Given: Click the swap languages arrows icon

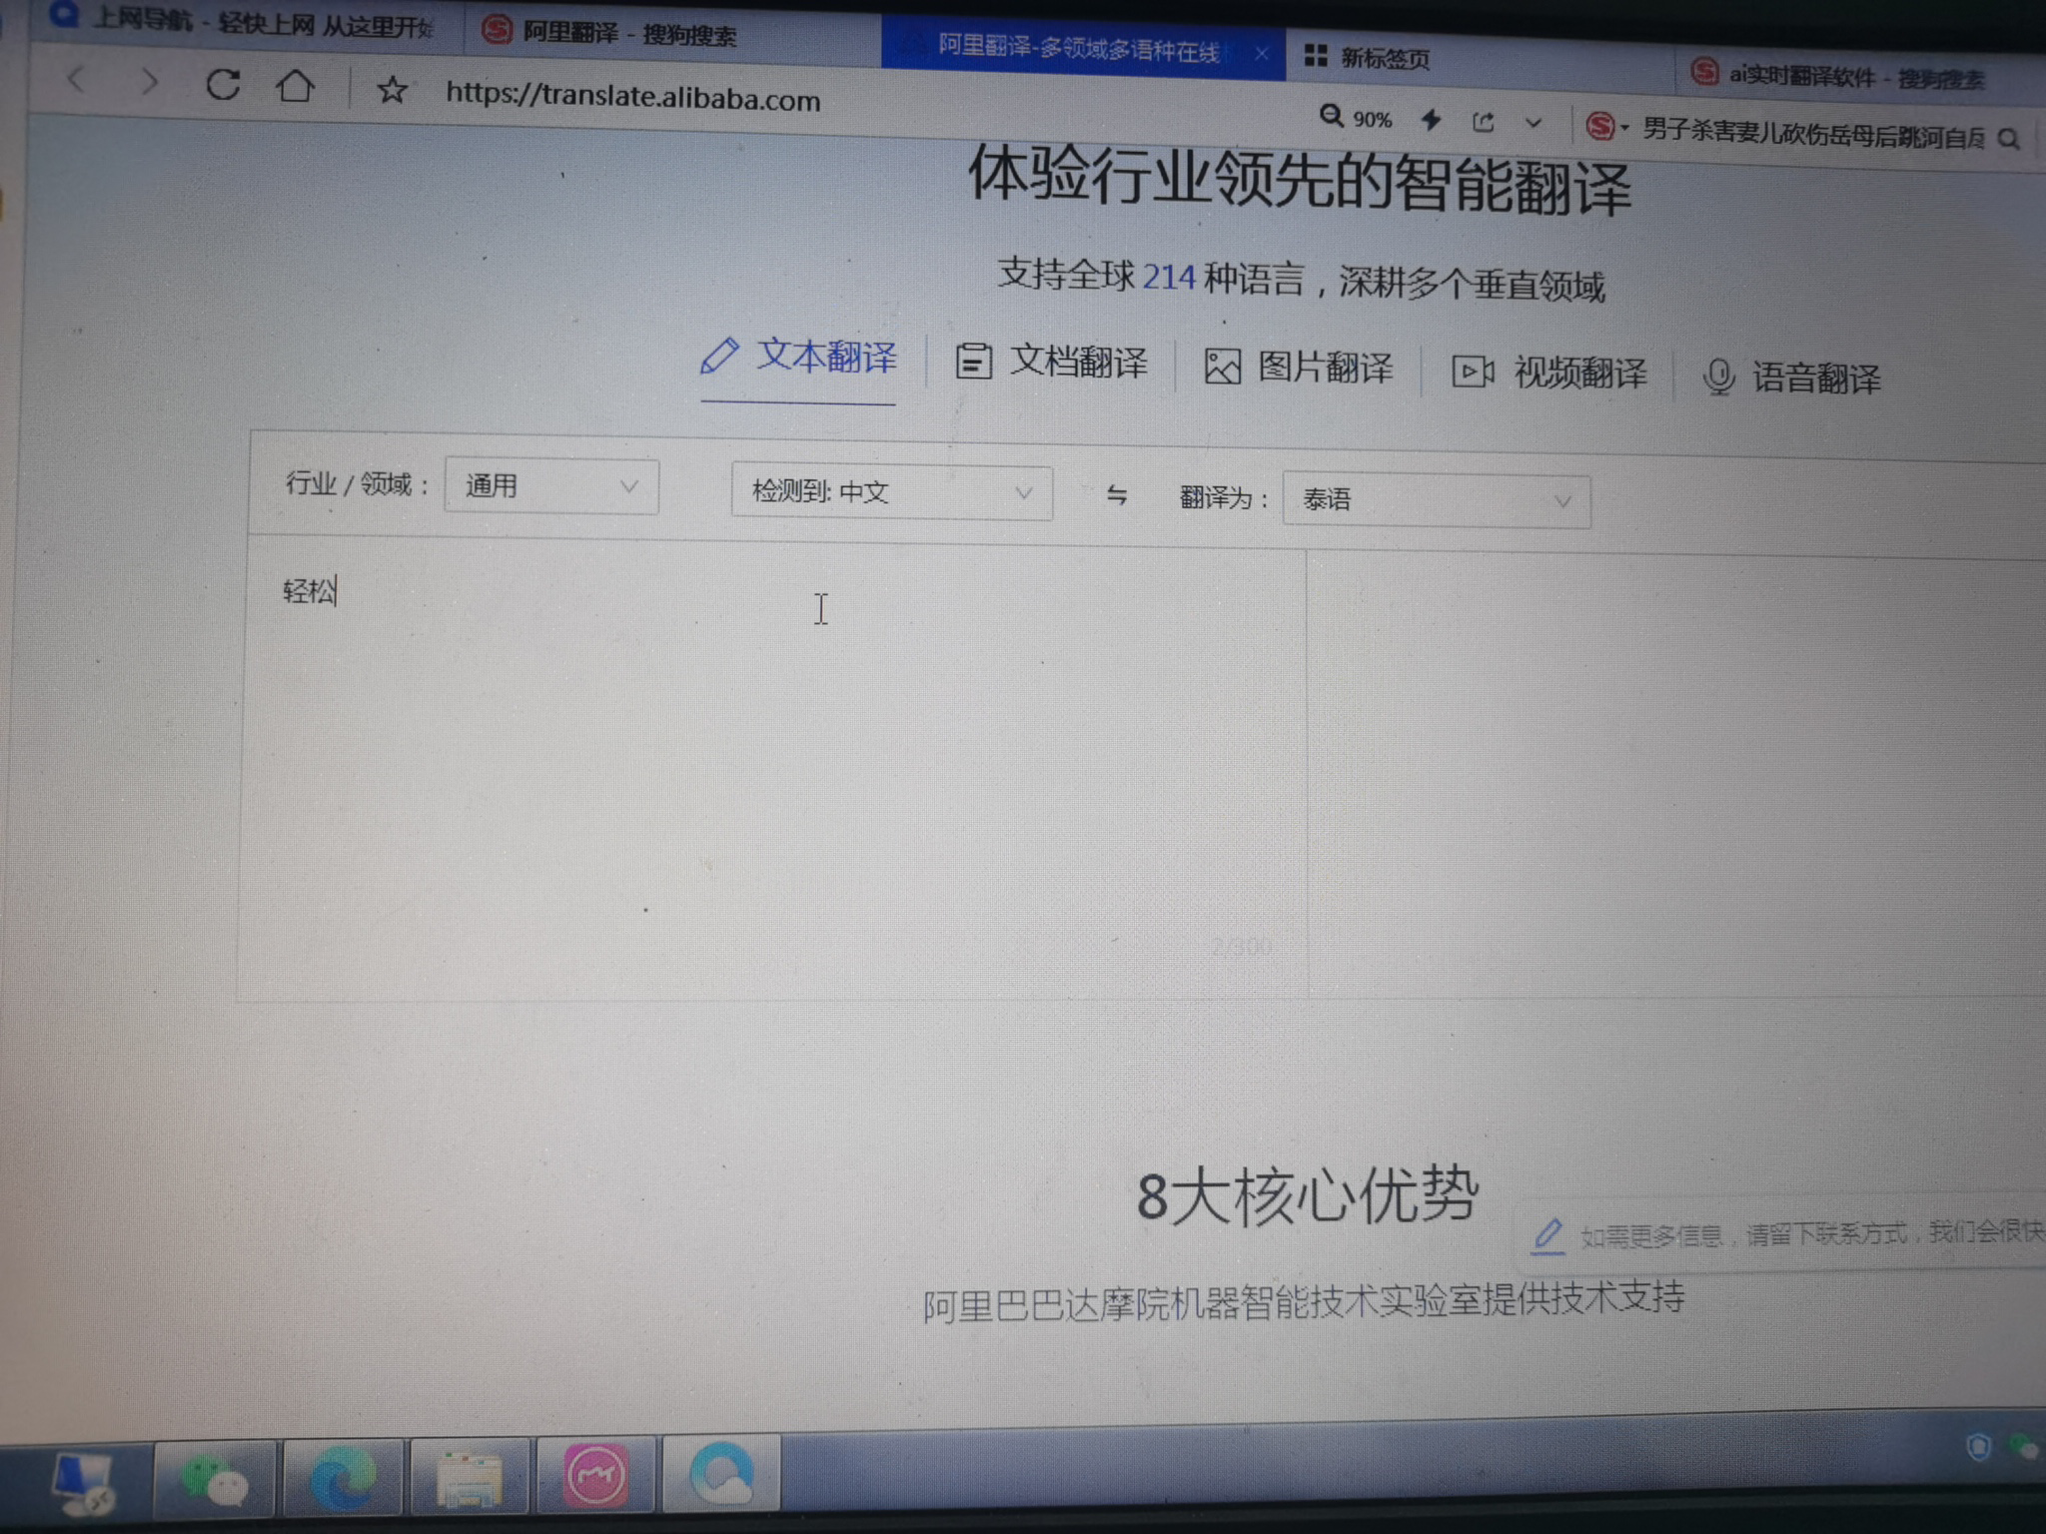Looking at the screenshot, I should click(x=1117, y=494).
